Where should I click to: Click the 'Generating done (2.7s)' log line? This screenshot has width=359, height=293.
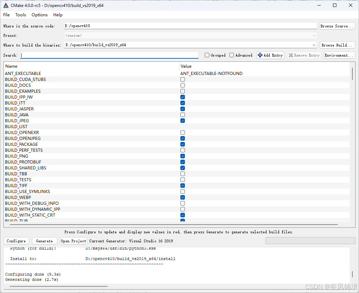[32, 279]
